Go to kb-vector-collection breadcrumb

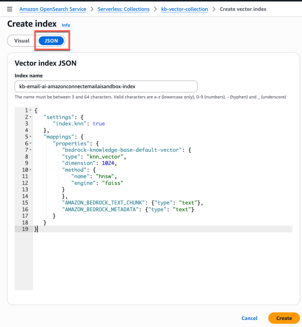[x=185, y=9]
